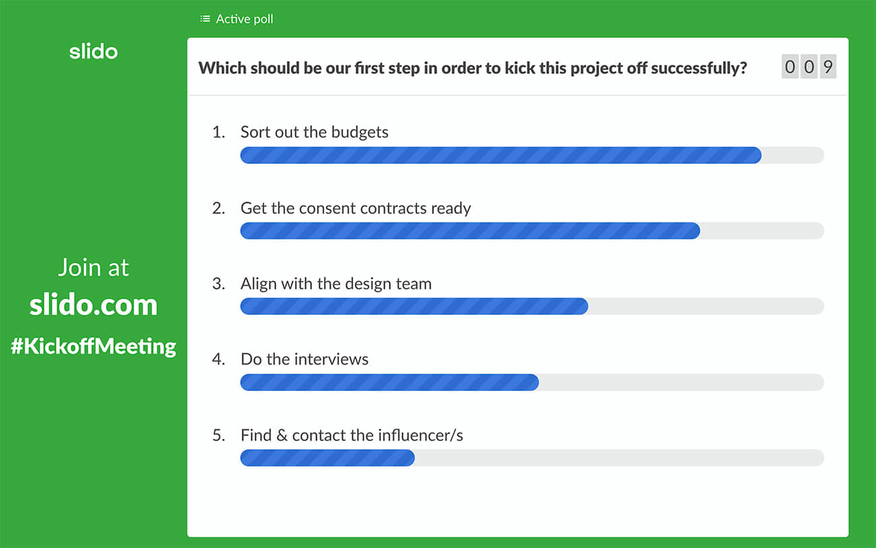
Task: Select the "Sort out the budgets" option
Action: [314, 132]
